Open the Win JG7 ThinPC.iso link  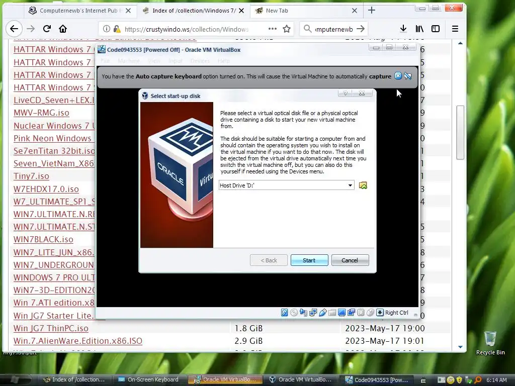51,328
